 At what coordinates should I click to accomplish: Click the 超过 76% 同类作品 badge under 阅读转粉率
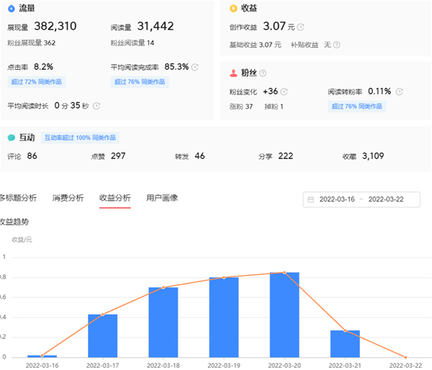[x=357, y=106]
